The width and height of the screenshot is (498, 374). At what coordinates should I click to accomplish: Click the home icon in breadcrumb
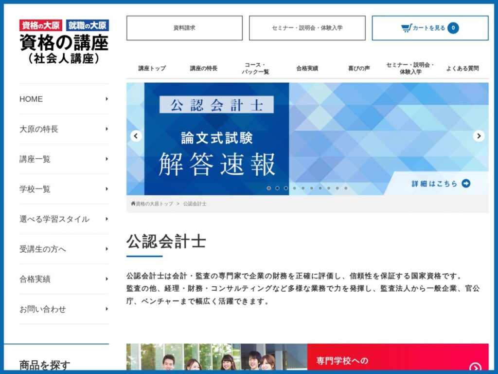[x=133, y=204]
